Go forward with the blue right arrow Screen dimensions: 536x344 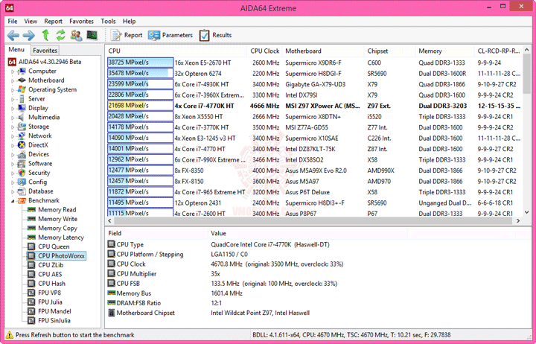click(x=29, y=35)
